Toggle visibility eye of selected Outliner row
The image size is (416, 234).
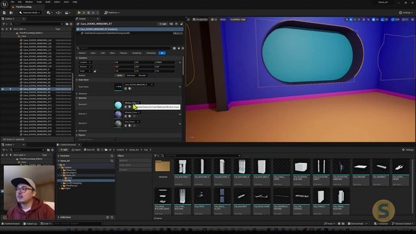pos(3,89)
